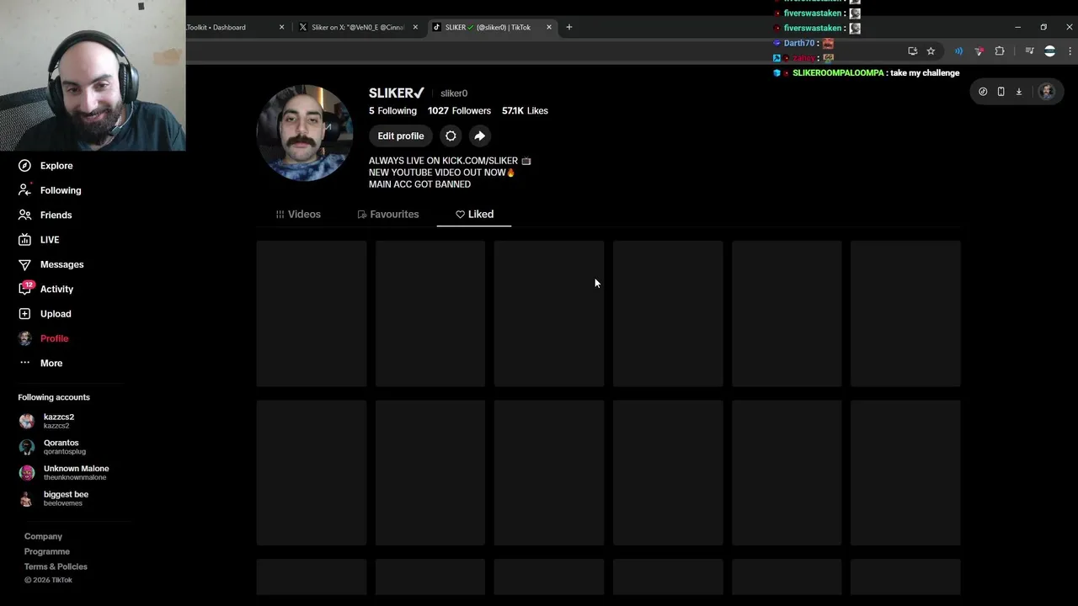The image size is (1078, 606).
Task: Expand the Programme footer section
Action: (47, 551)
